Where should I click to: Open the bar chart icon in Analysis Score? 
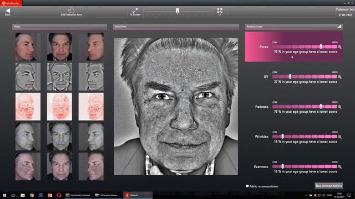click(339, 27)
